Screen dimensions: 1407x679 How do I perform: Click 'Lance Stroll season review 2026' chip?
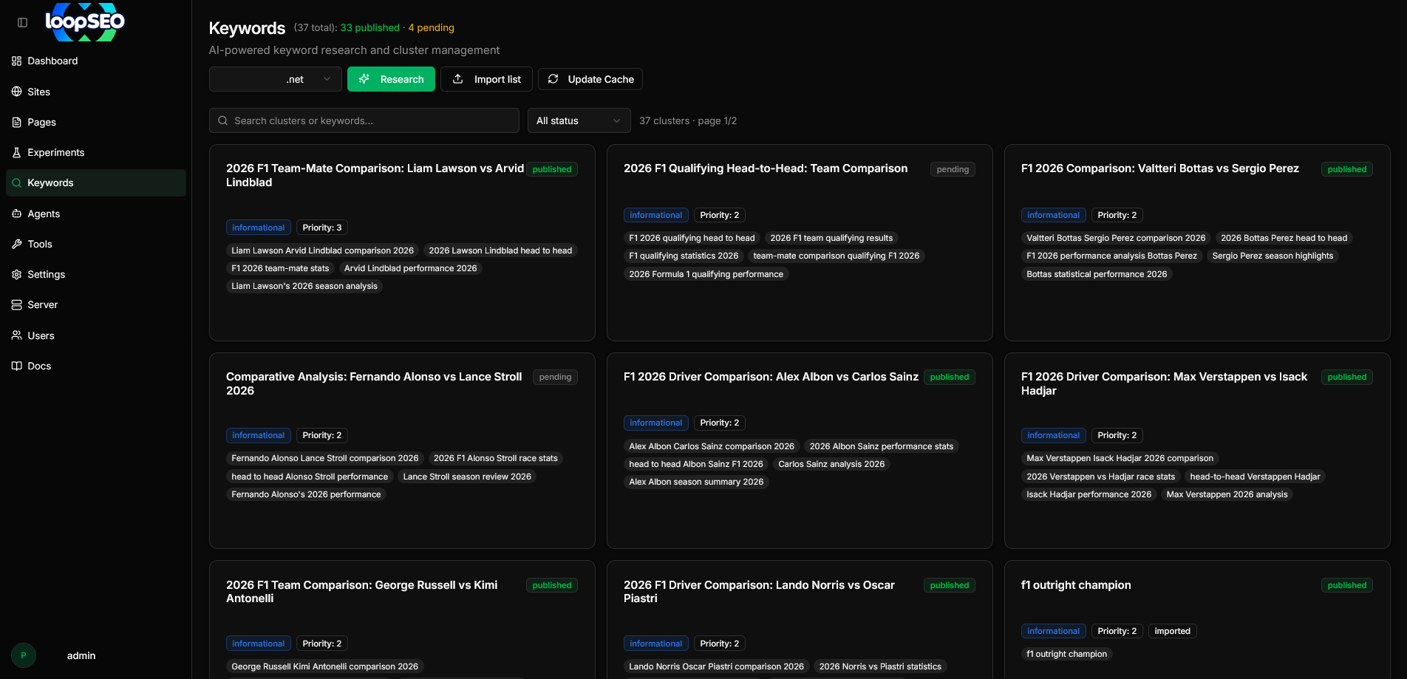pos(467,477)
